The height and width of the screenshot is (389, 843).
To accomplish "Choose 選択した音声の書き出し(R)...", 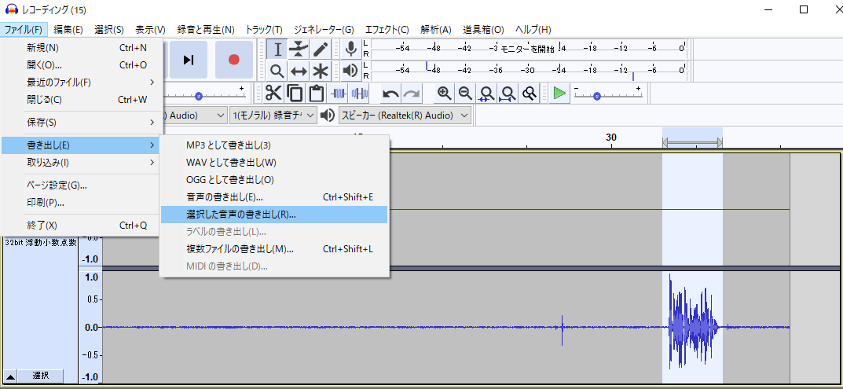I will [274, 215].
